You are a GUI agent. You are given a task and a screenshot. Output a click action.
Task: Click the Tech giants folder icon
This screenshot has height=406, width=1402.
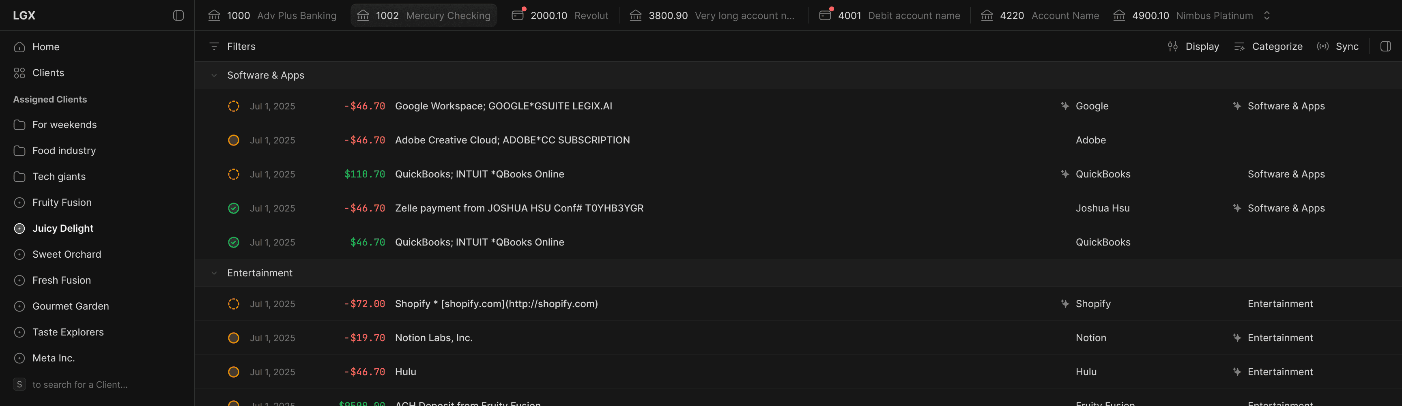[19, 177]
